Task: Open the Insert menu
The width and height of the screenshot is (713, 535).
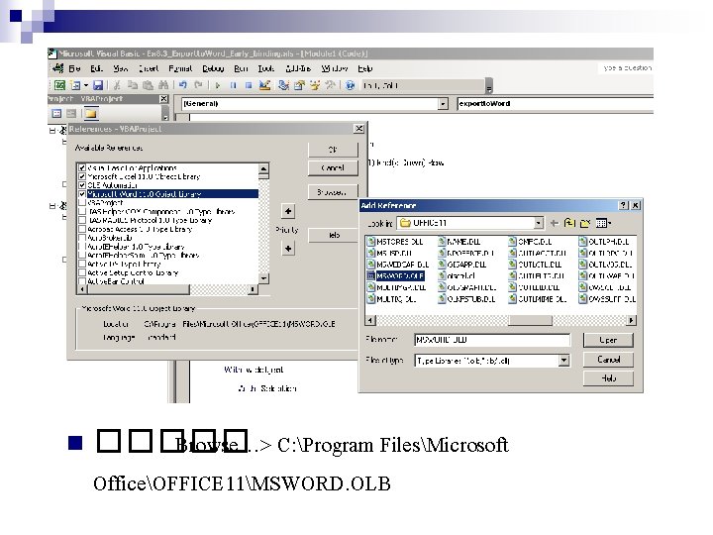Action: 149,68
